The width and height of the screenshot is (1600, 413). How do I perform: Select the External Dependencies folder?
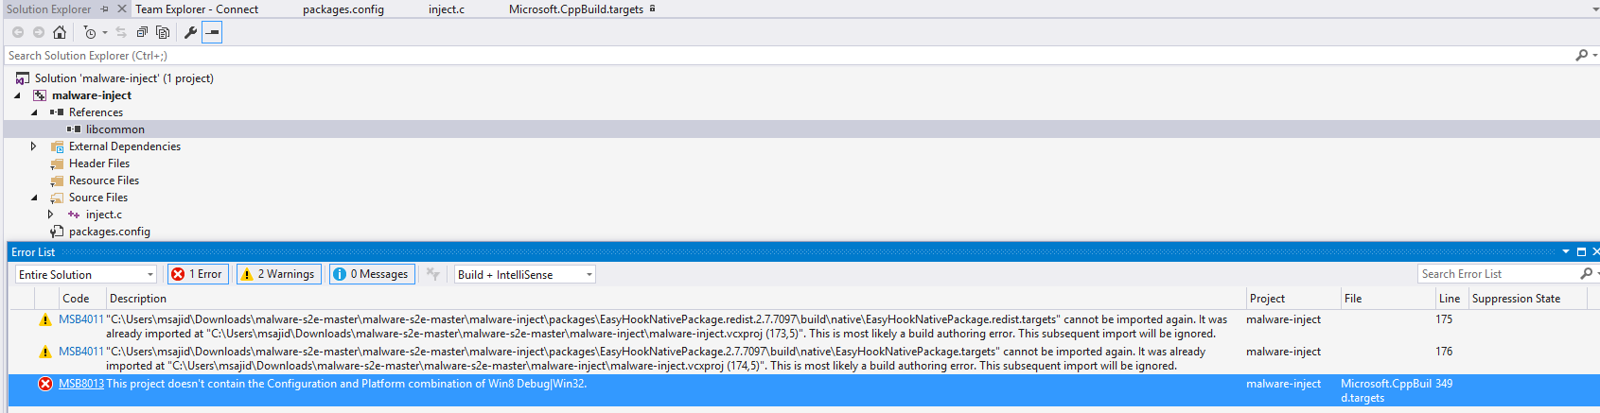[125, 146]
